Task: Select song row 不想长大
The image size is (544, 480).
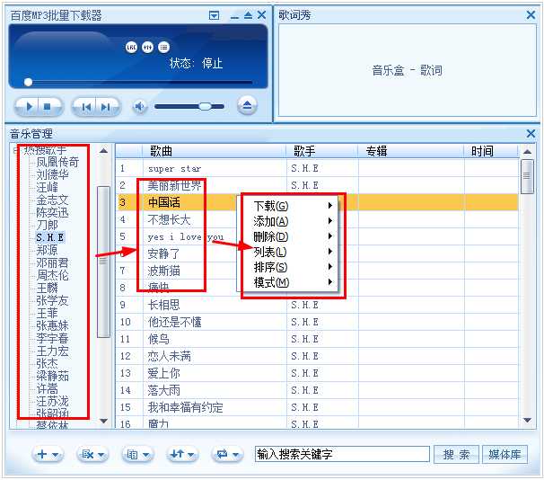Action: 317,219
